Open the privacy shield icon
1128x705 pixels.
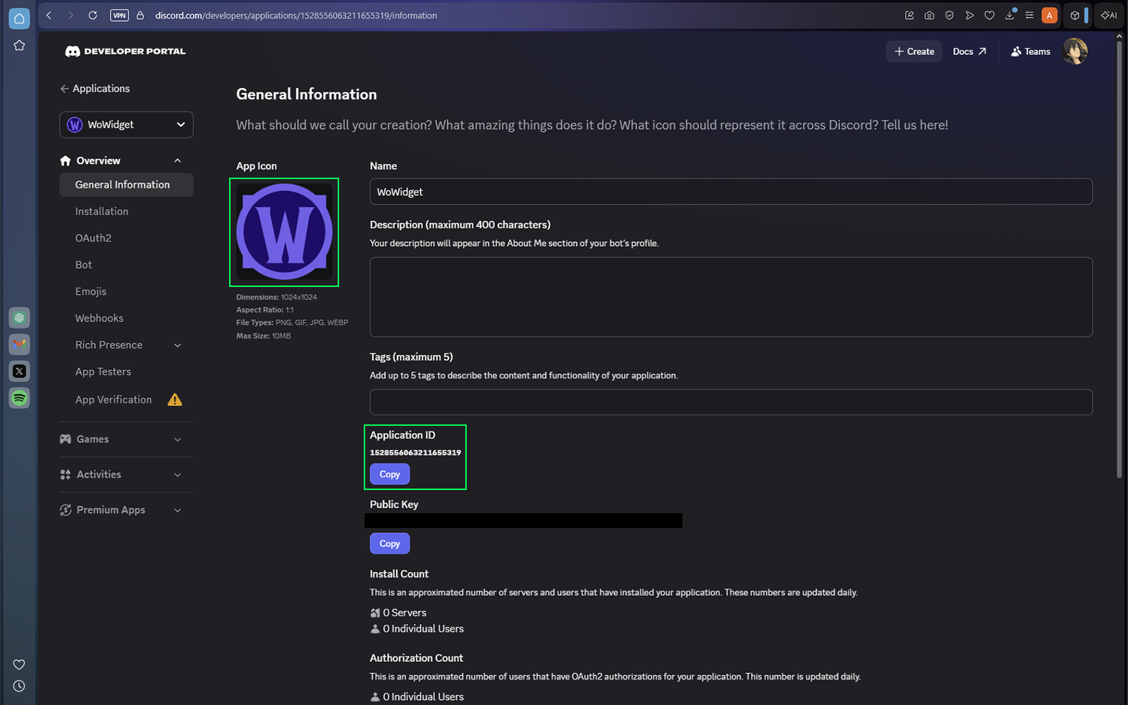(950, 15)
